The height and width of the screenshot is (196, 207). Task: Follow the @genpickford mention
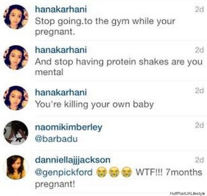coord(64,172)
